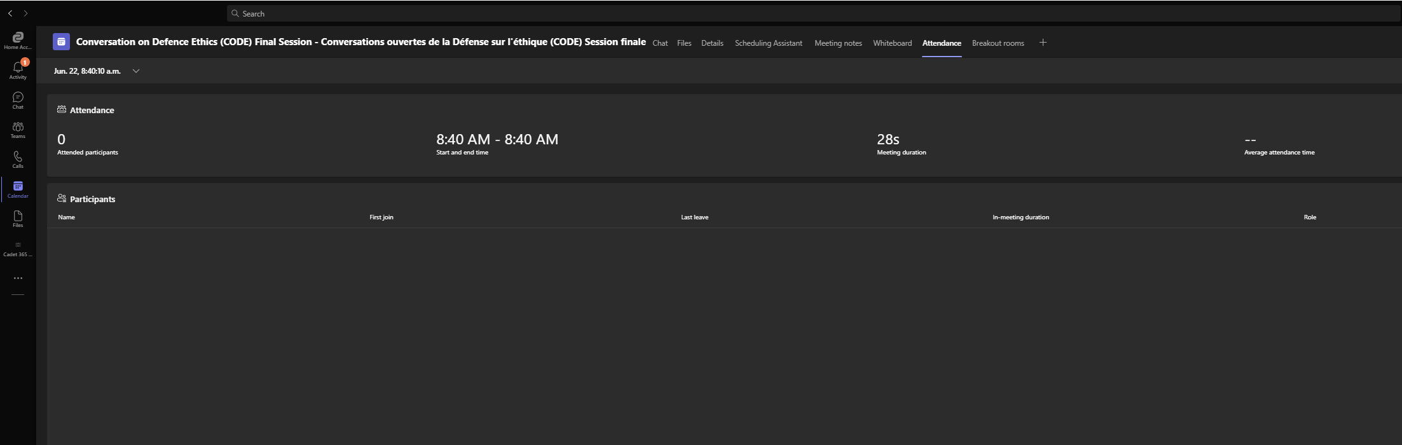Open the Breakout rooms tab
This screenshot has height=445, width=1402.
coord(998,43)
